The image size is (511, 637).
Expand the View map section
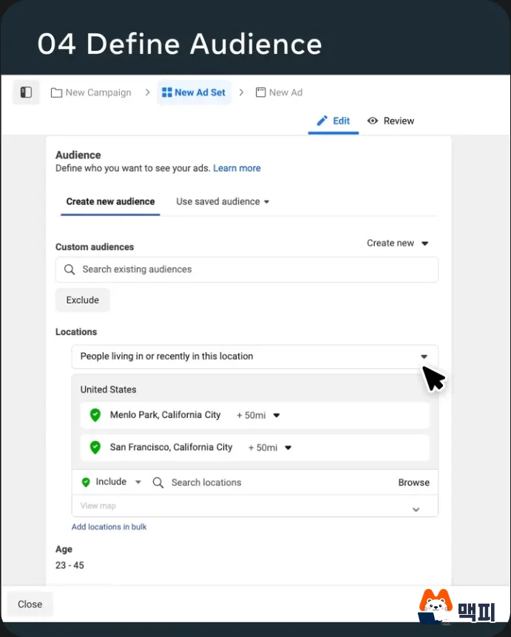tap(254, 506)
